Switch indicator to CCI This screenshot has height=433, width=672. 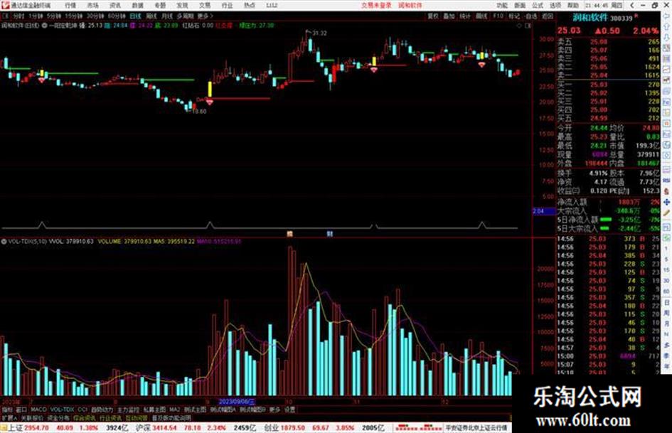82,410
